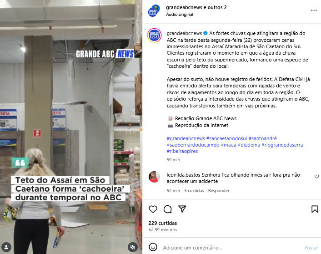
Task: Share the post via paper plane icon
Action: point(182,209)
